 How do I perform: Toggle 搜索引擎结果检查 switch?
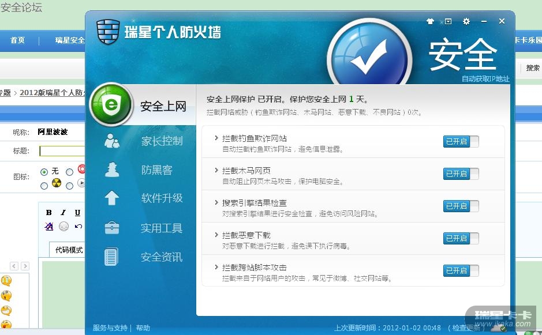461,206
